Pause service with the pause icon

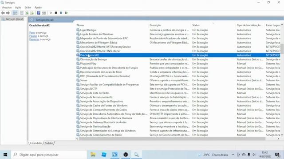(61, 13)
